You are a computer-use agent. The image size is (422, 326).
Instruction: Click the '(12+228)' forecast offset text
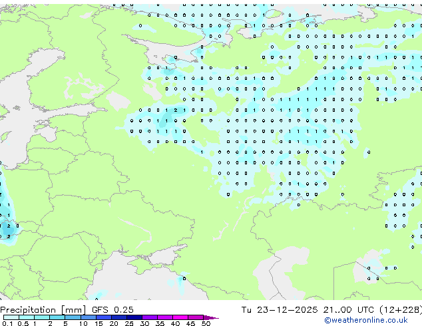tap(401, 310)
